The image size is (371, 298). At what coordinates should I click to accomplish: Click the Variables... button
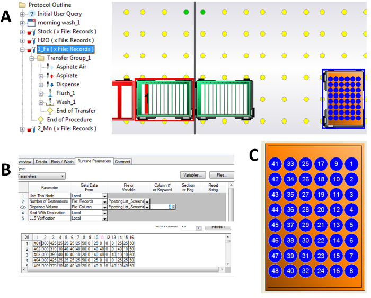[193, 175]
